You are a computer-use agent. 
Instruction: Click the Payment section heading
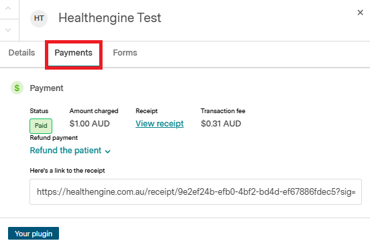(x=46, y=88)
